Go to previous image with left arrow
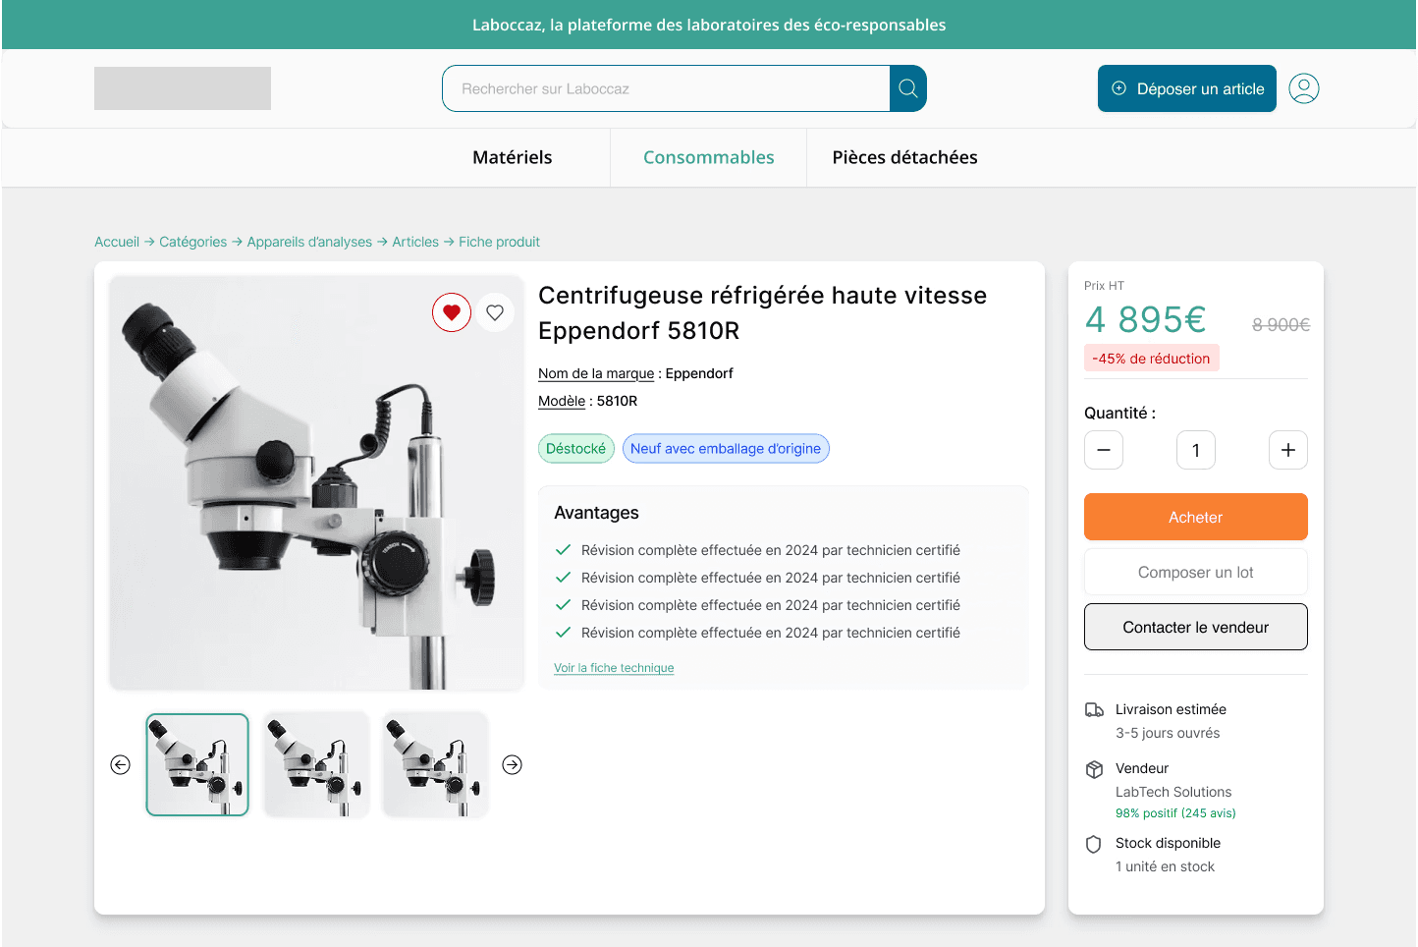The width and height of the screenshot is (1418, 947). [121, 764]
